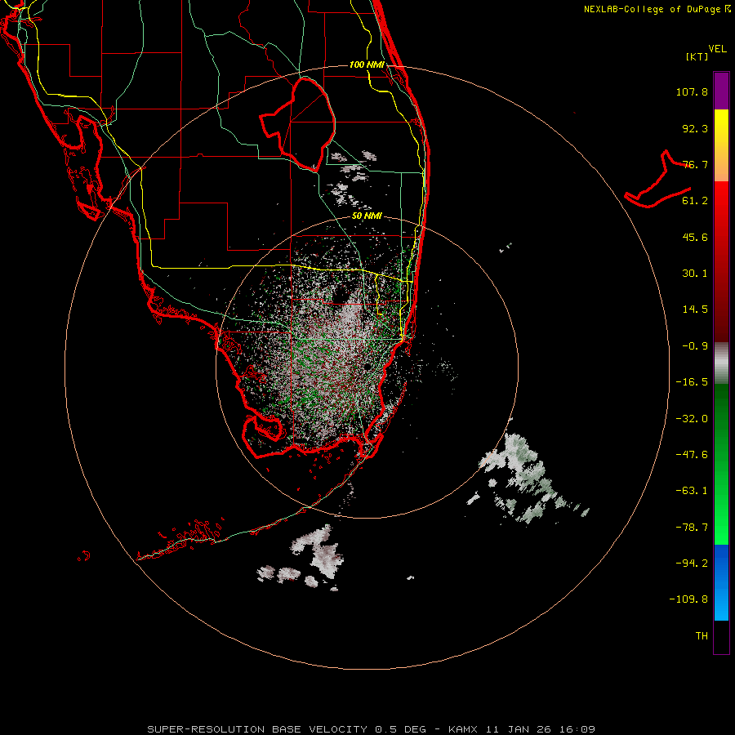This screenshot has width=735, height=735.
Task: Click the 30.1 velocity scale value
Action: (695, 274)
